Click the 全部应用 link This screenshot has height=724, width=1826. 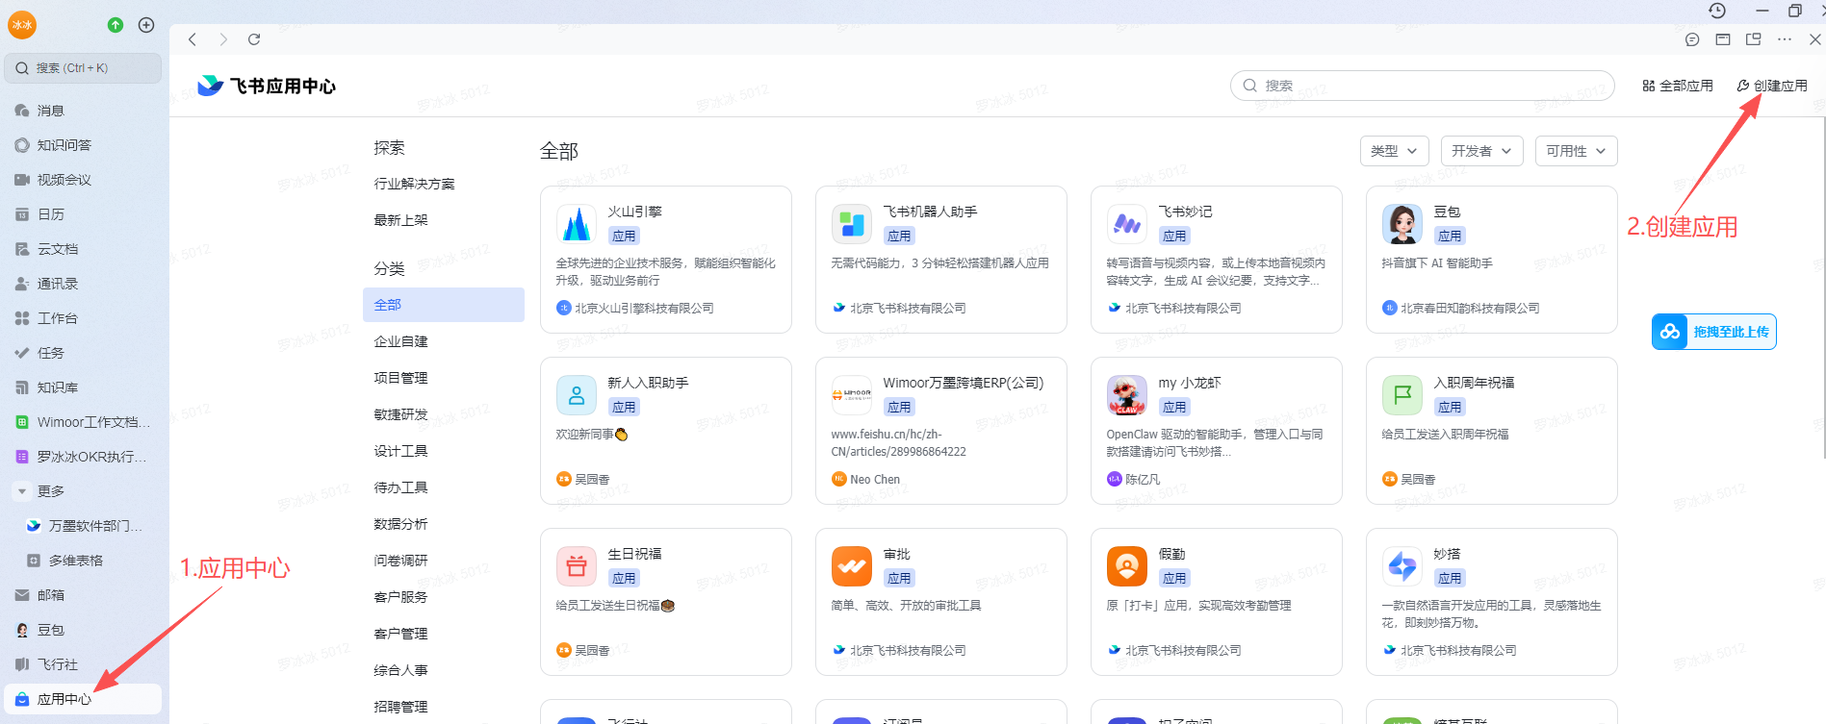(x=1678, y=86)
